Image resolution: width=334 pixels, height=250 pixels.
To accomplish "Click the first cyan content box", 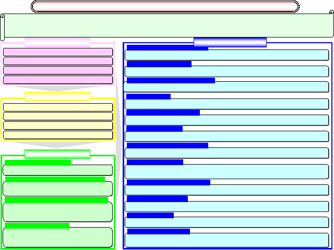I will [227, 55].
